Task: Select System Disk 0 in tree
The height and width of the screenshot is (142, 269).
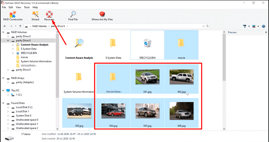Action: [x=24, y=116]
